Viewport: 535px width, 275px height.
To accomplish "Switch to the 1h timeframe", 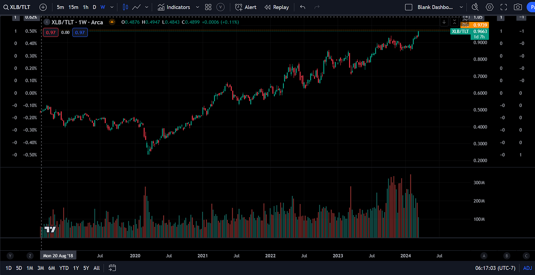I will coord(85,7).
